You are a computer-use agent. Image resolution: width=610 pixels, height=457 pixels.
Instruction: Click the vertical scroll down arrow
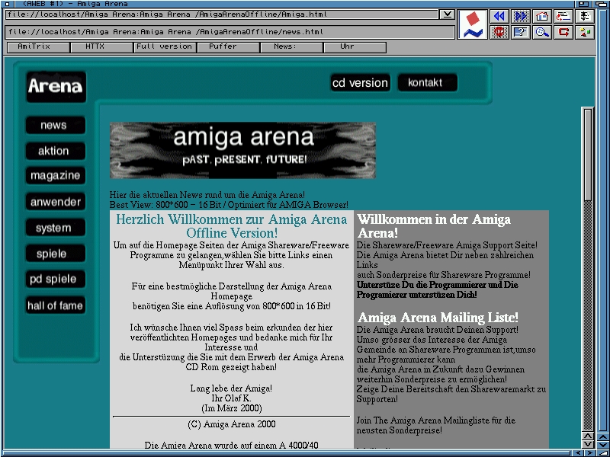[x=587, y=444]
